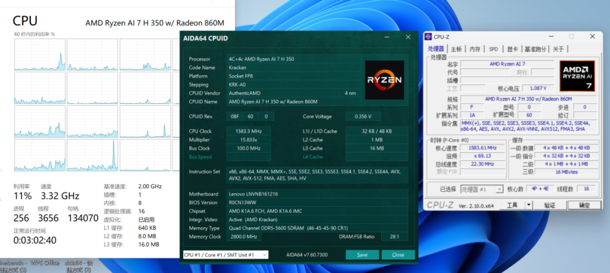Click the 正常运行时间 value 0:03:02:40

[x=34, y=240]
